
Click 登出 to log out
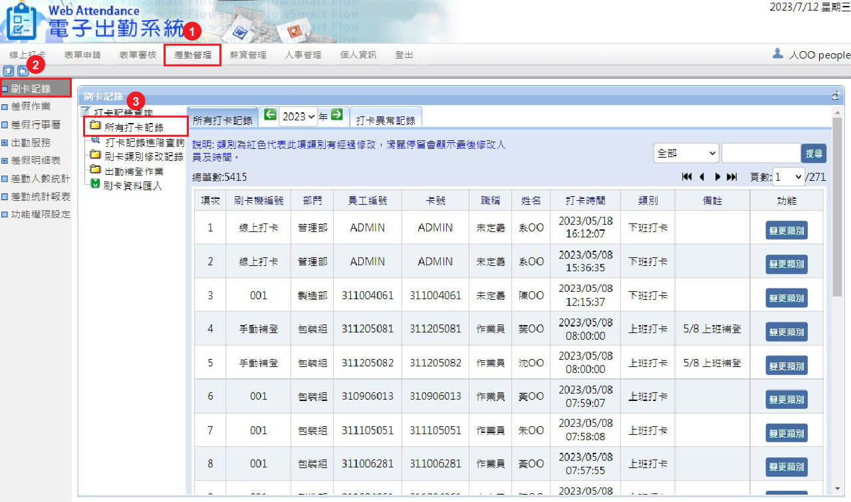click(404, 55)
